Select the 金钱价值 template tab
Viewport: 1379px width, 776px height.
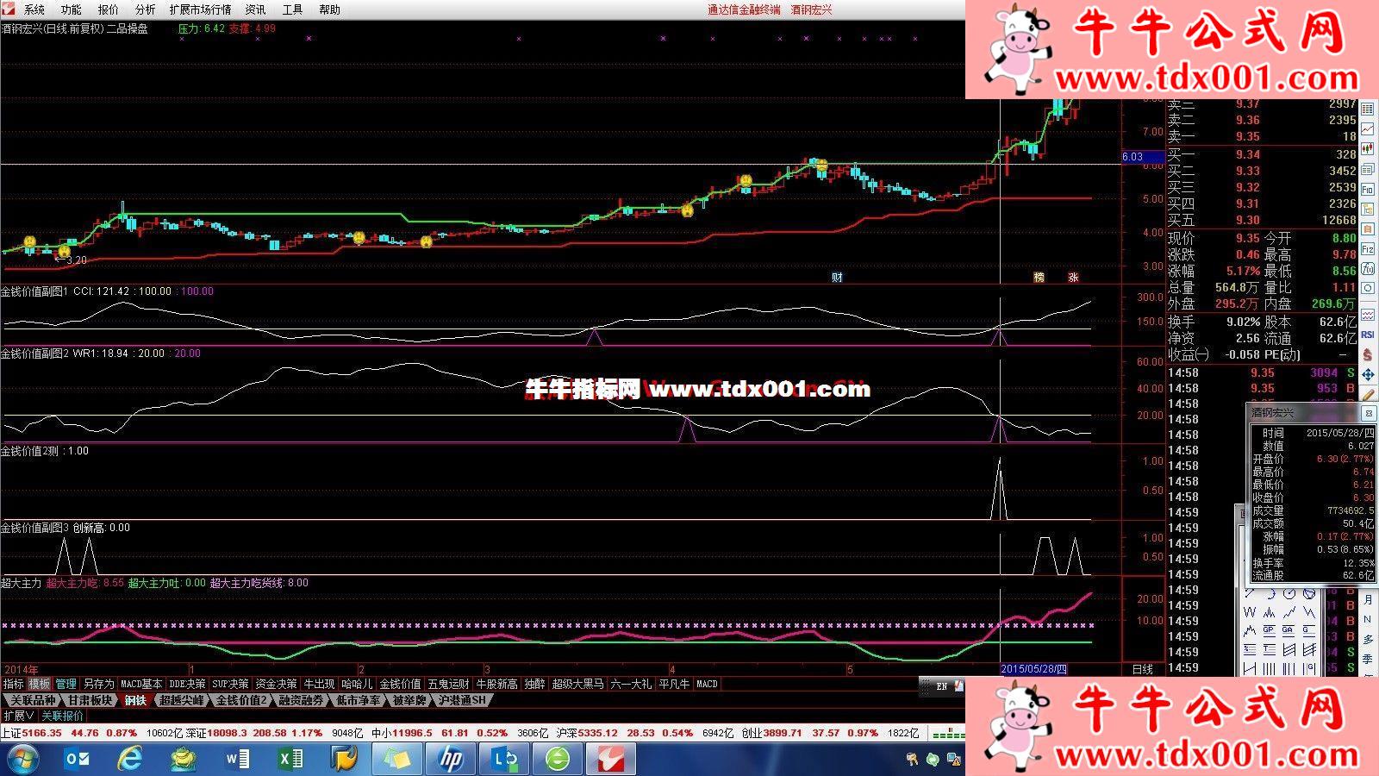[x=400, y=684]
